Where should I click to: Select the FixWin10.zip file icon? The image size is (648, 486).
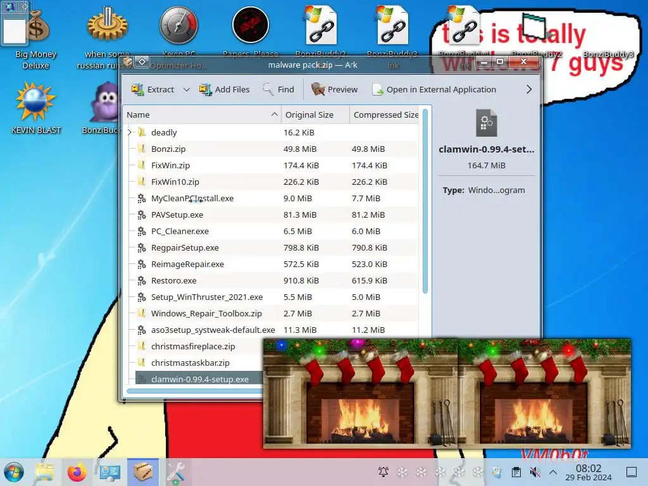tap(142, 182)
